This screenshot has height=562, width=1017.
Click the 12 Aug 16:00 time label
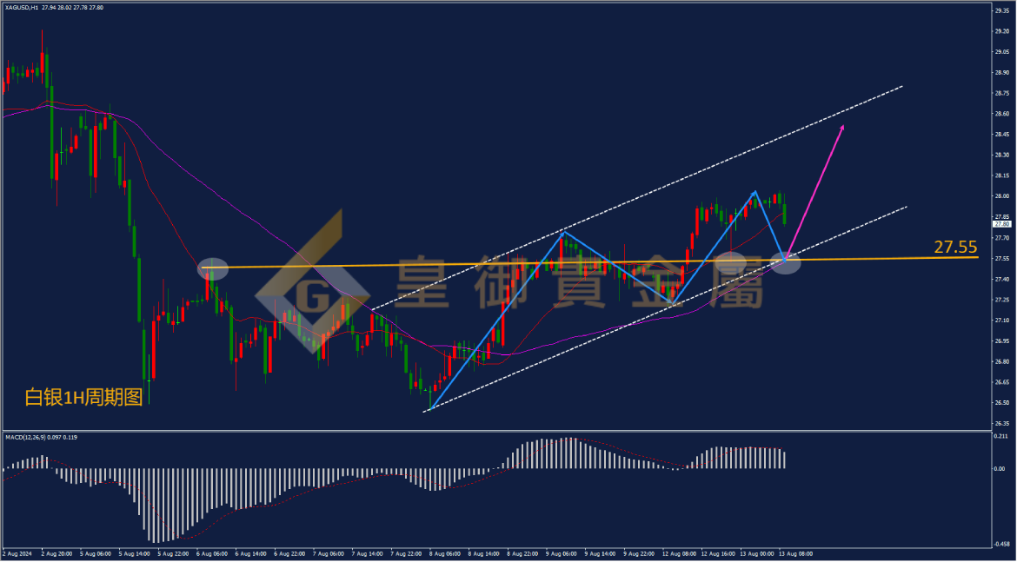[x=719, y=554]
